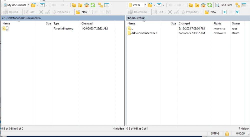Sort remote files by Rights column
The image size is (250, 137).
[217, 23]
